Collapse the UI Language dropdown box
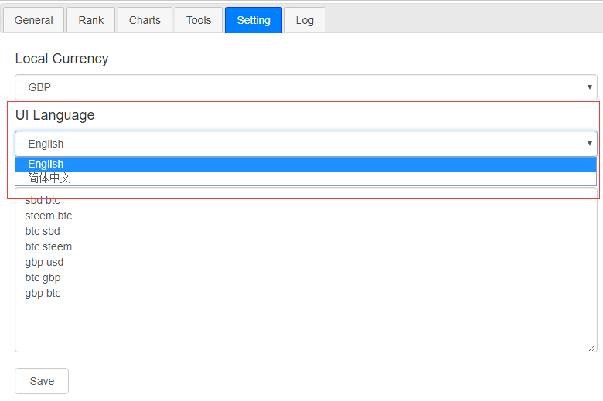This screenshot has height=401, width=603. coord(305,144)
